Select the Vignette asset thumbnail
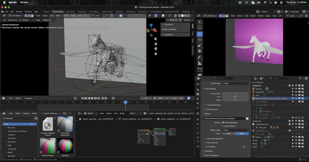Viewport: 309px width, 162px height. click(x=65, y=146)
